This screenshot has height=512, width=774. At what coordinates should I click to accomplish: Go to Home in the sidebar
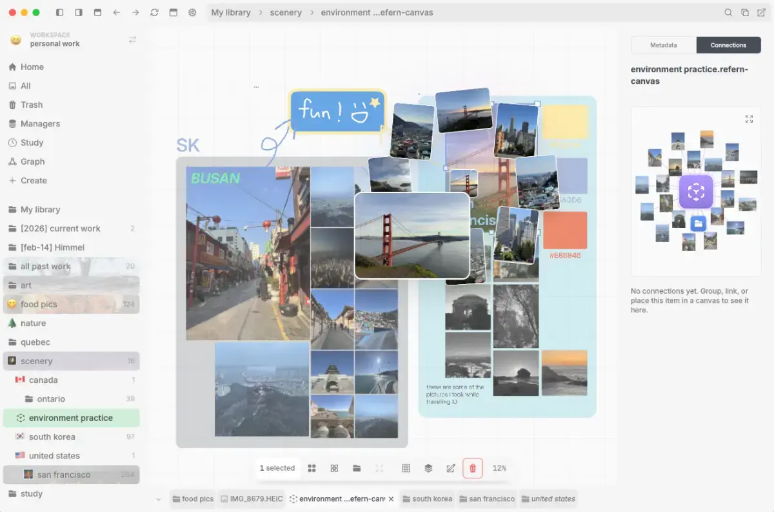point(71,67)
